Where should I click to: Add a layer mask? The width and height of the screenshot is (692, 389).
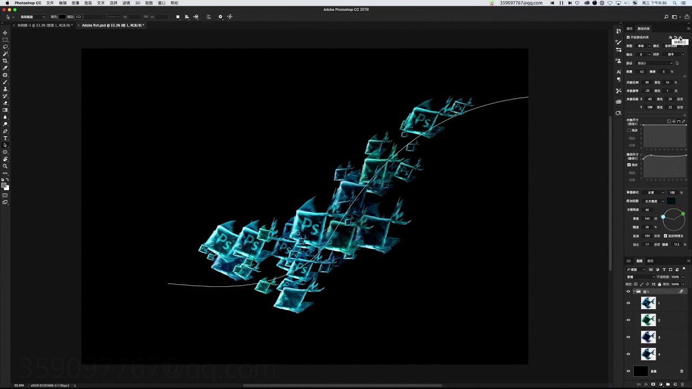click(653, 384)
